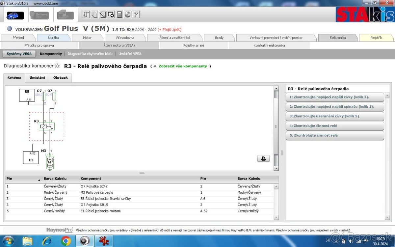The image size is (395, 247).
Task: Open the help question mark icon
Action: [136, 14]
